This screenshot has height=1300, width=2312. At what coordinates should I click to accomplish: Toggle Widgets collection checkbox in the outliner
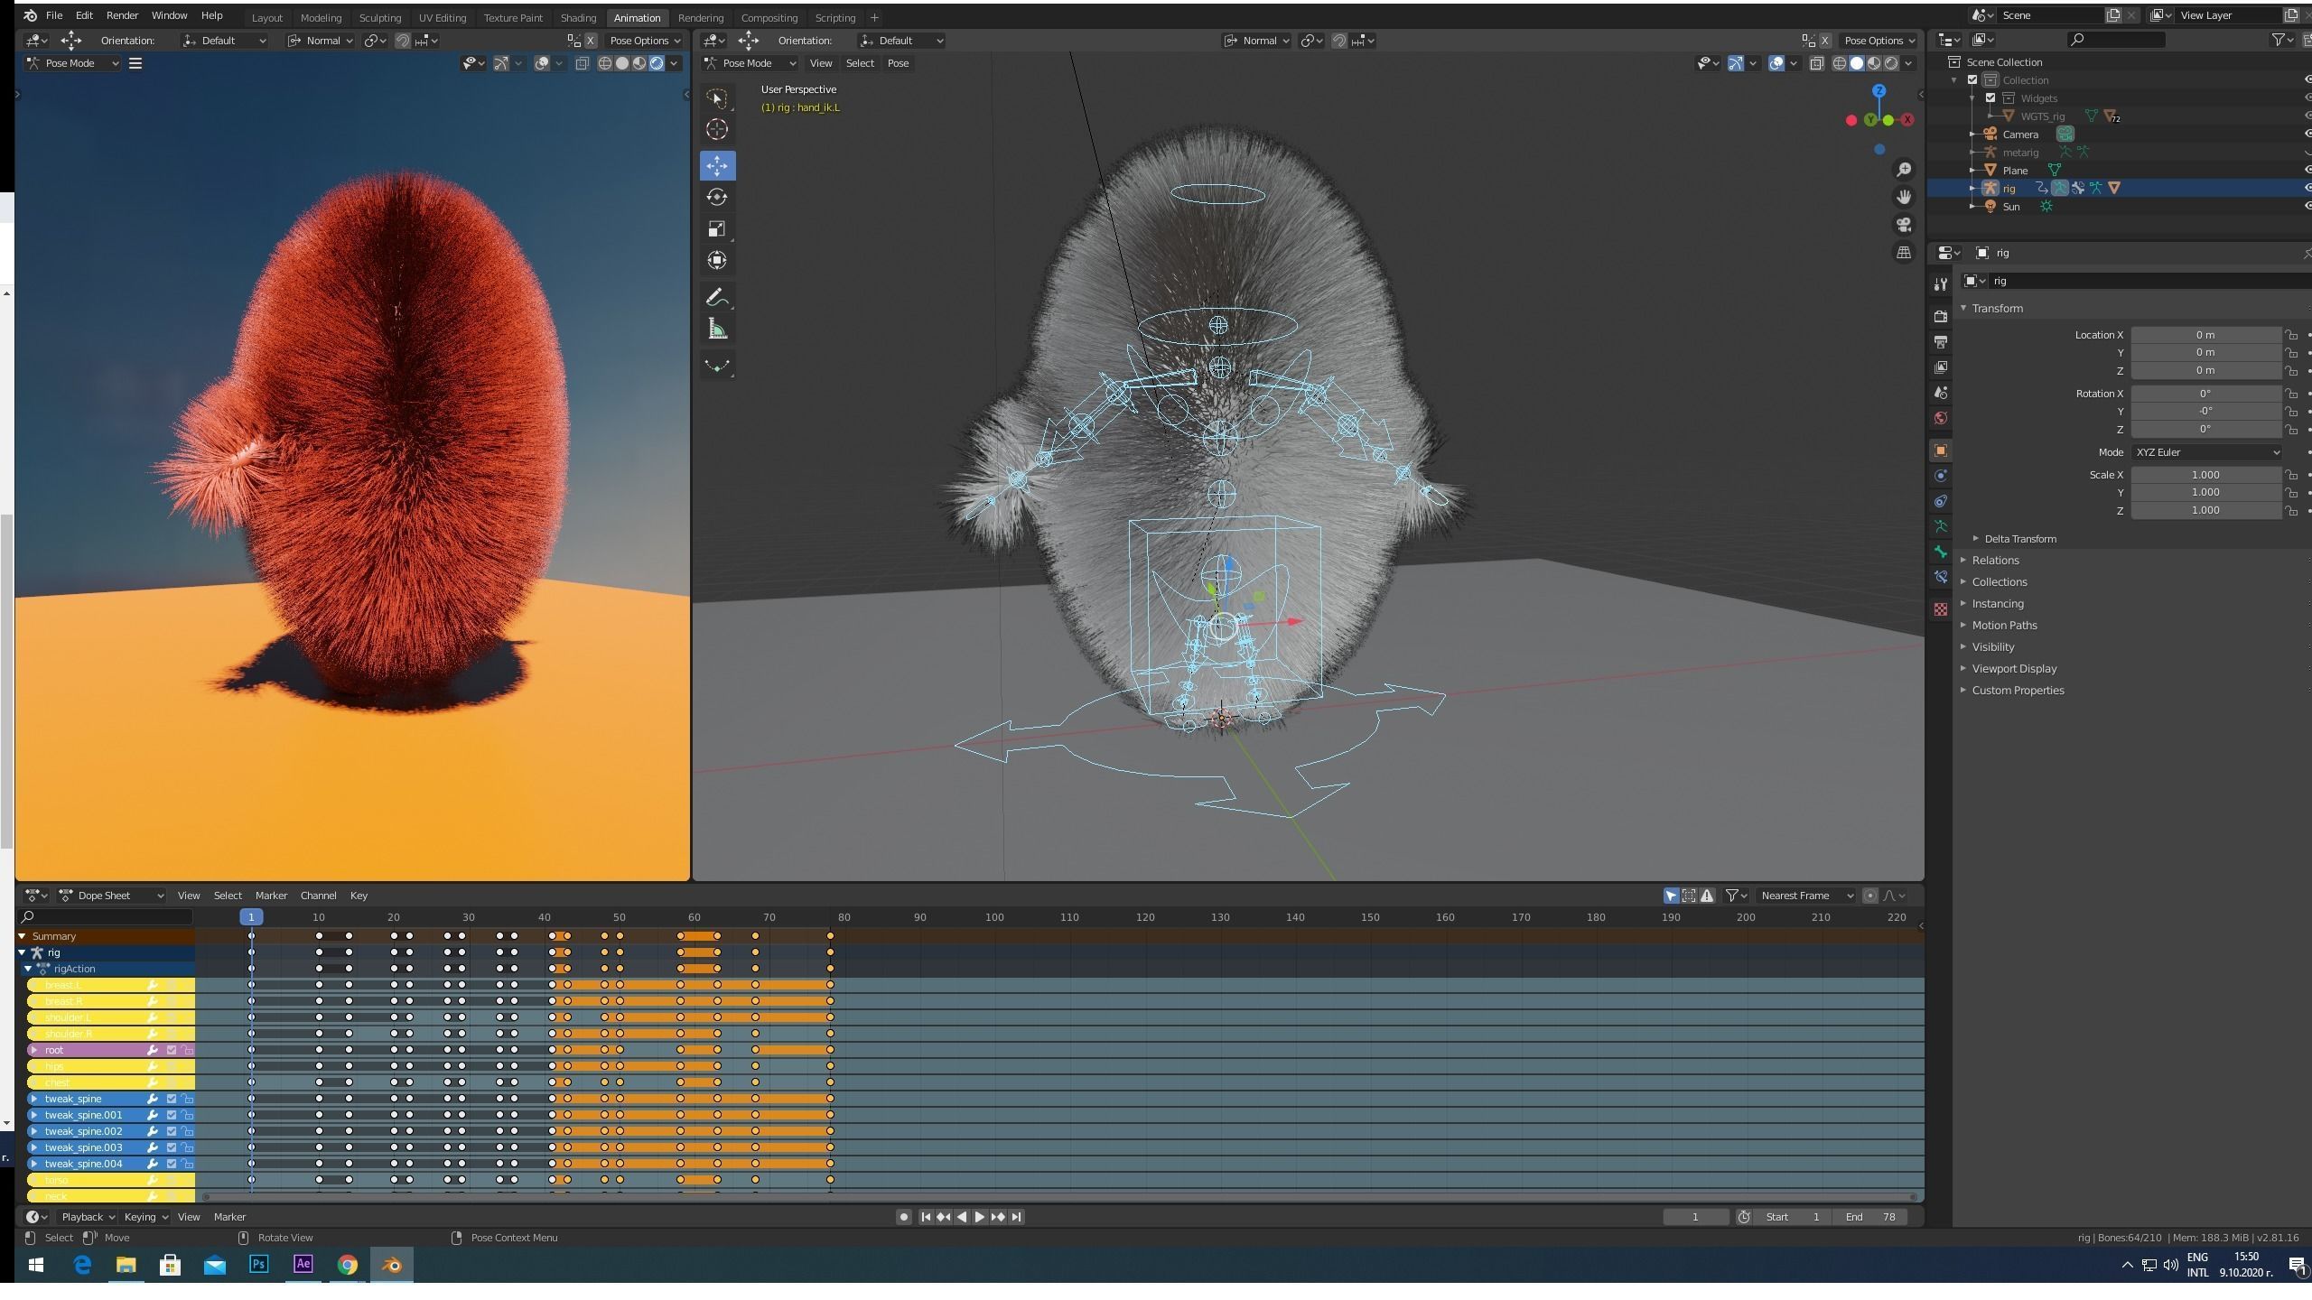(1991, 97)
